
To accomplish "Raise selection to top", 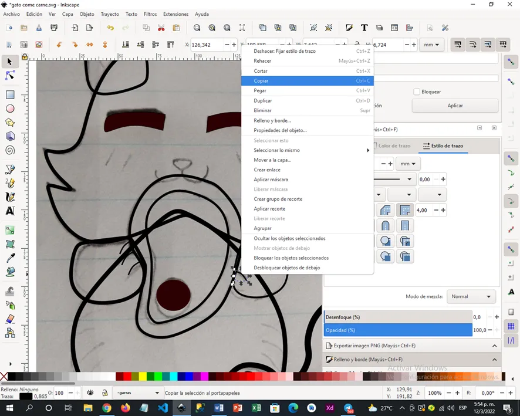I will pos(170,45).
